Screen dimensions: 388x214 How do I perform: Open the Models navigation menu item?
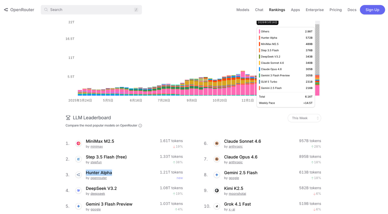pos(243,10)
